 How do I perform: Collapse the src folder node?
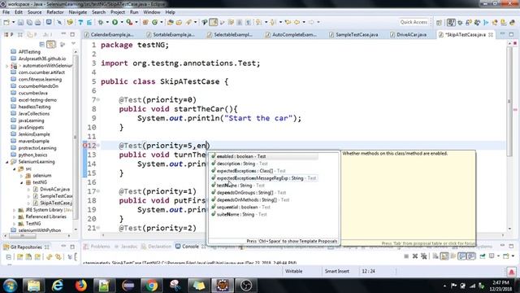tap(15, 168)
